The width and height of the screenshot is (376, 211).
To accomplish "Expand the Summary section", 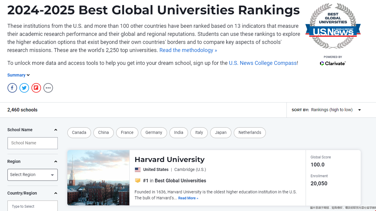I will 19,75.
